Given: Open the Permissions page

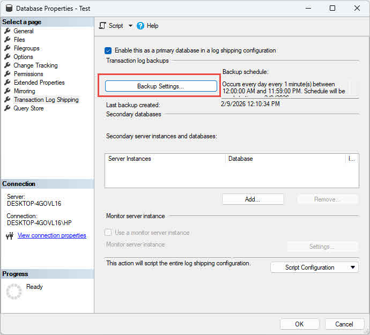Looking at the screenshot, I should pyautogui.click(x=28, y=74).
